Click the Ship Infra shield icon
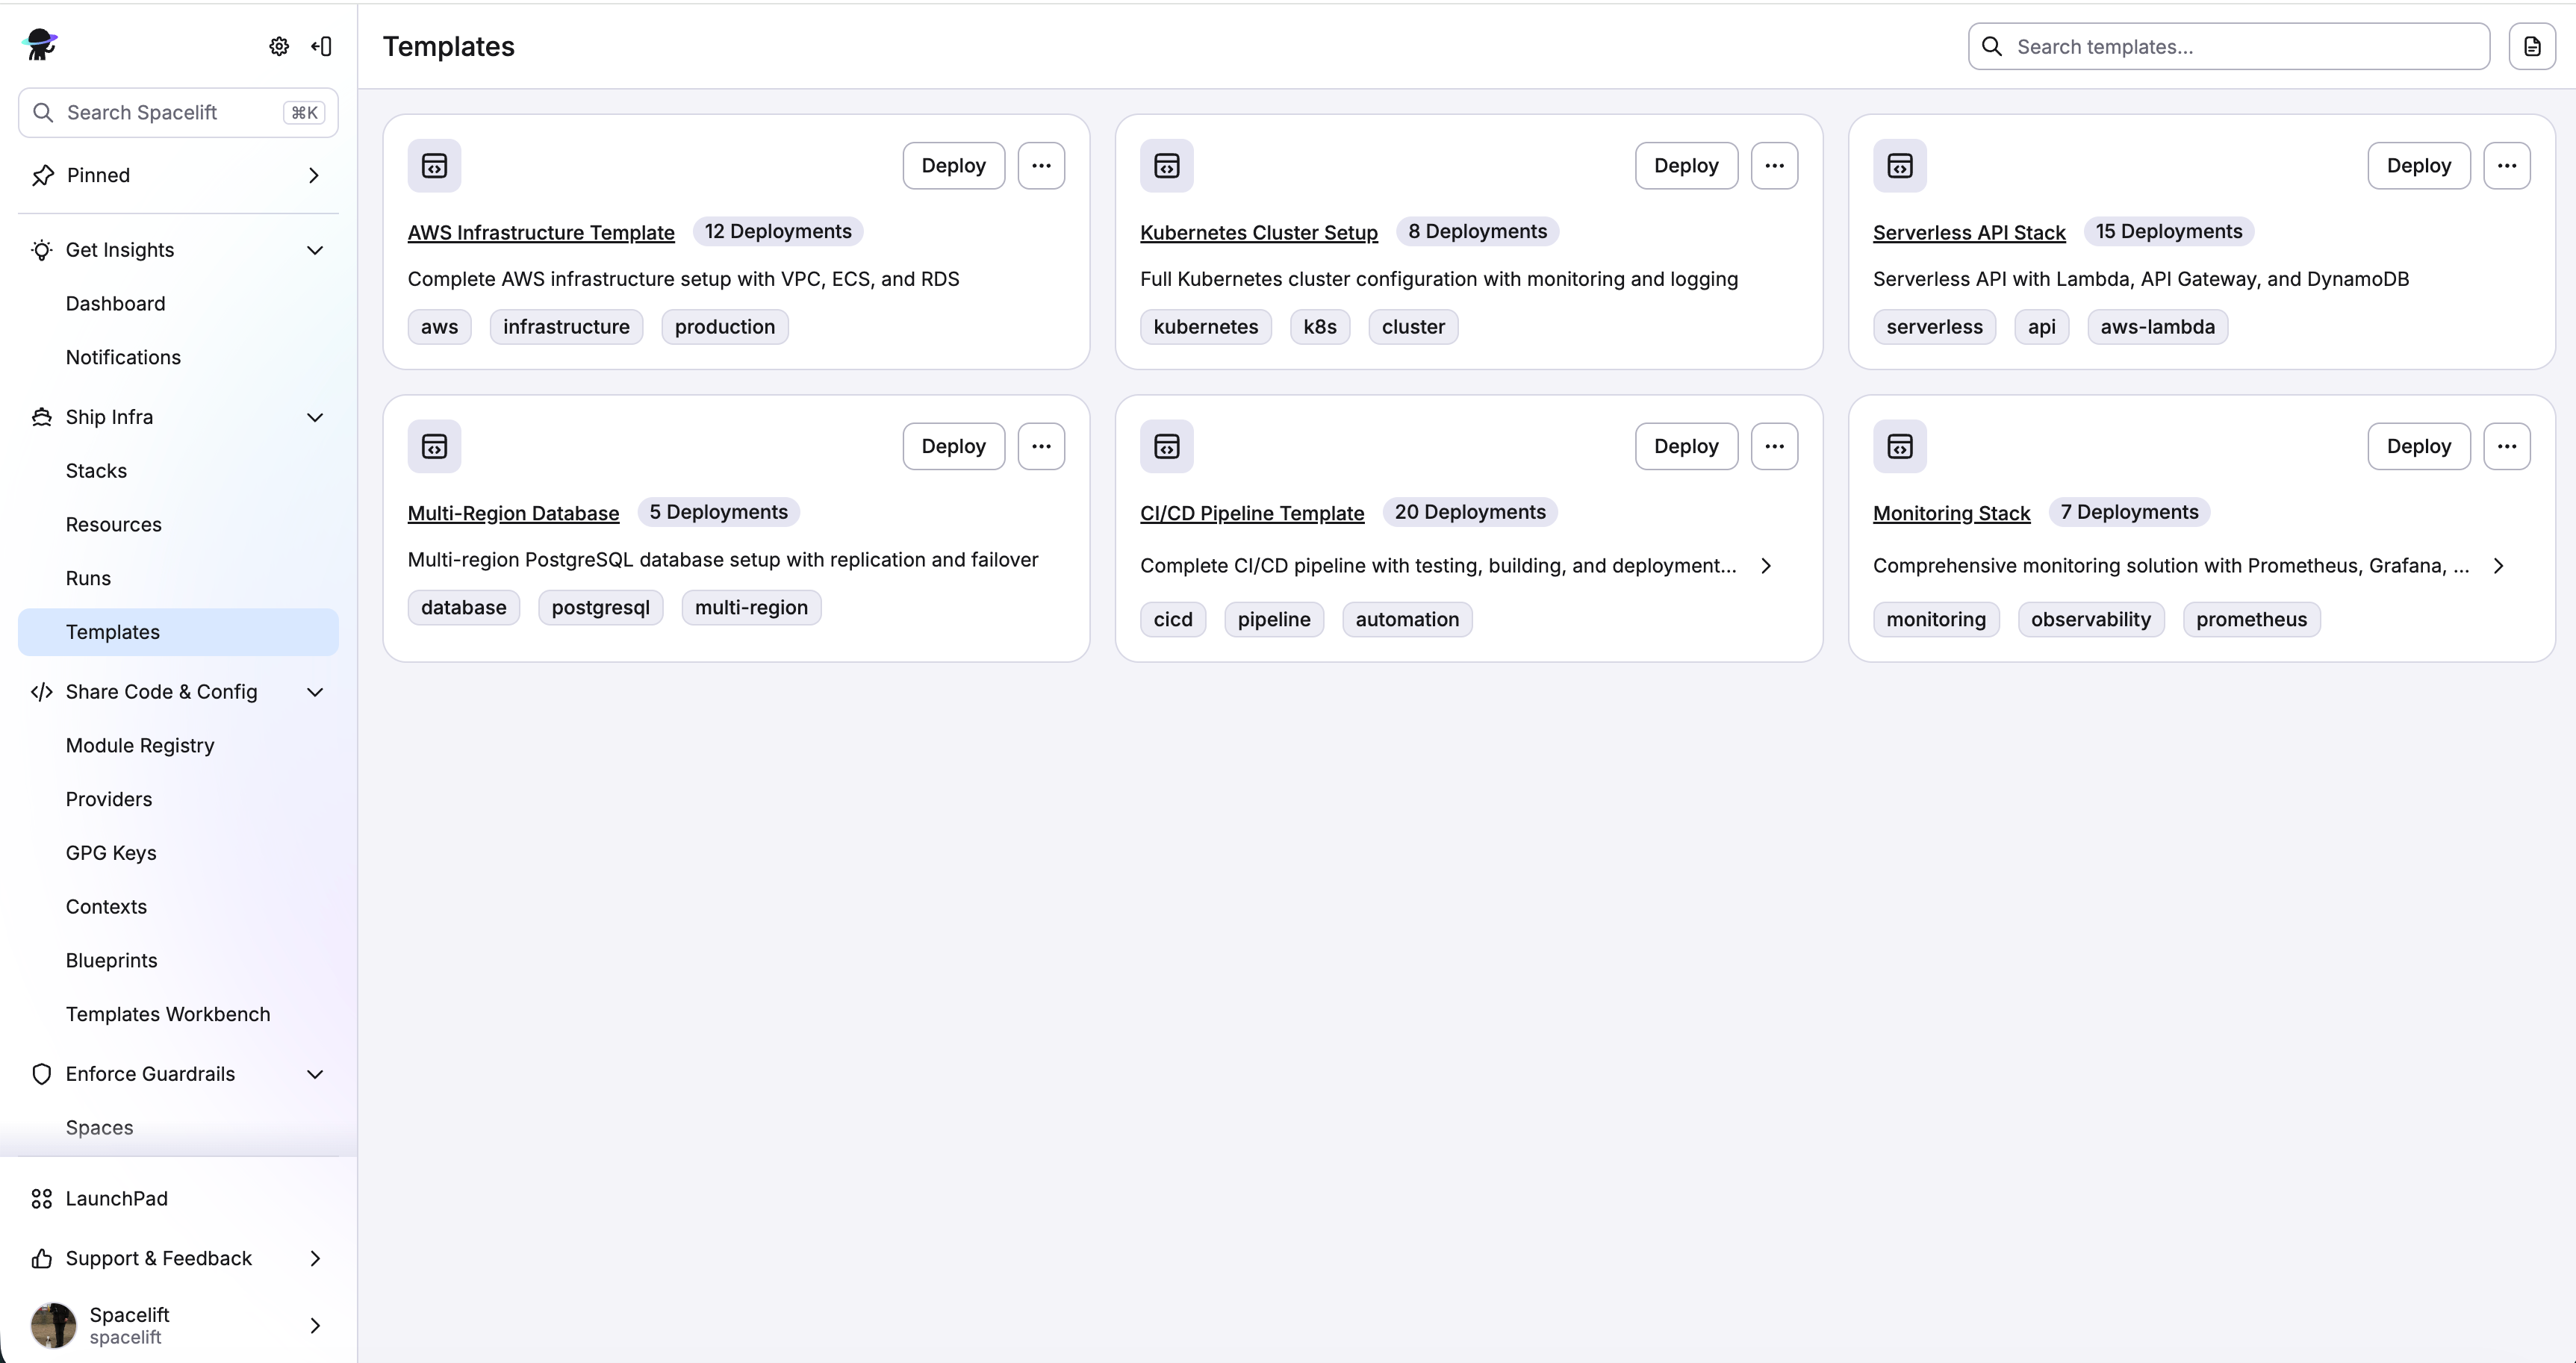2576x1363 pixels. [41, 417]
